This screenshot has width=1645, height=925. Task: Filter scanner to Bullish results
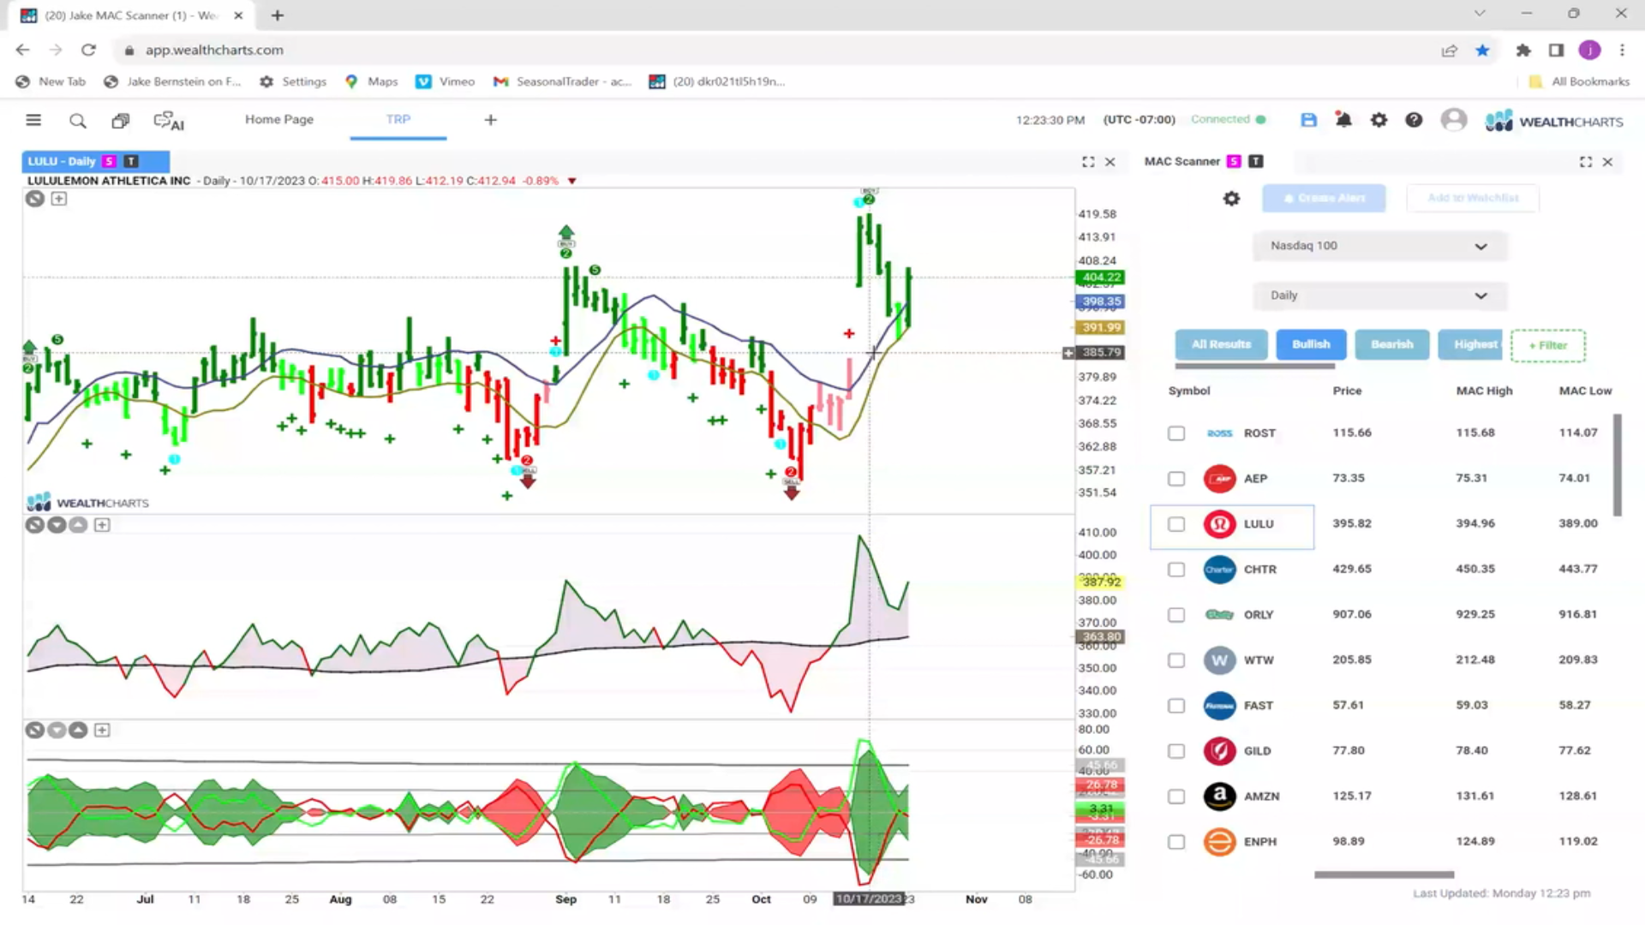[x=1311, y=344]
